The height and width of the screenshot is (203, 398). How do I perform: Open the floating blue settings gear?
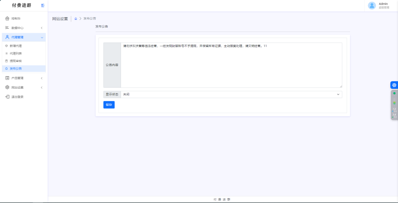(x=394, y=85)
